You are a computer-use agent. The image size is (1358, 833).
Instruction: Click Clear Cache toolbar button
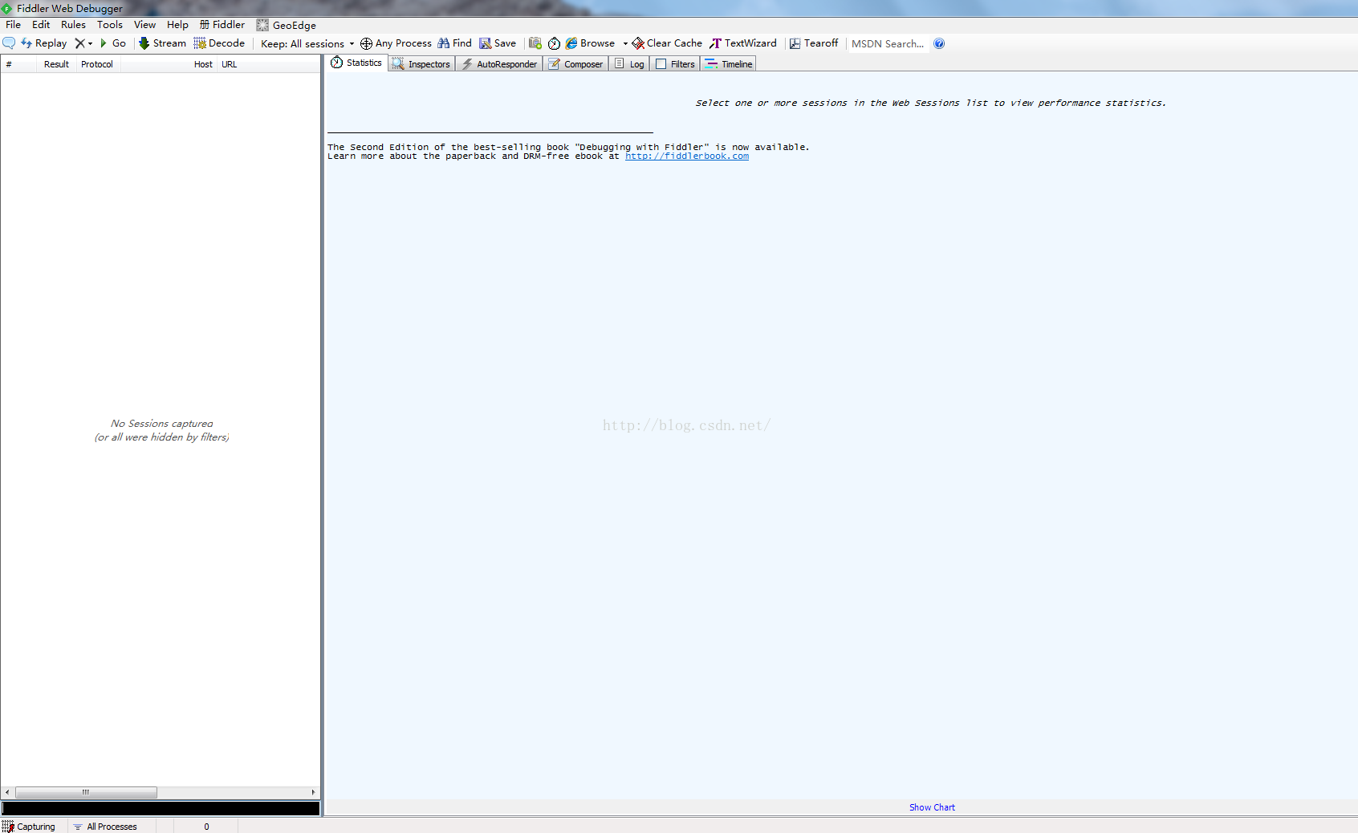click(667, 43)
